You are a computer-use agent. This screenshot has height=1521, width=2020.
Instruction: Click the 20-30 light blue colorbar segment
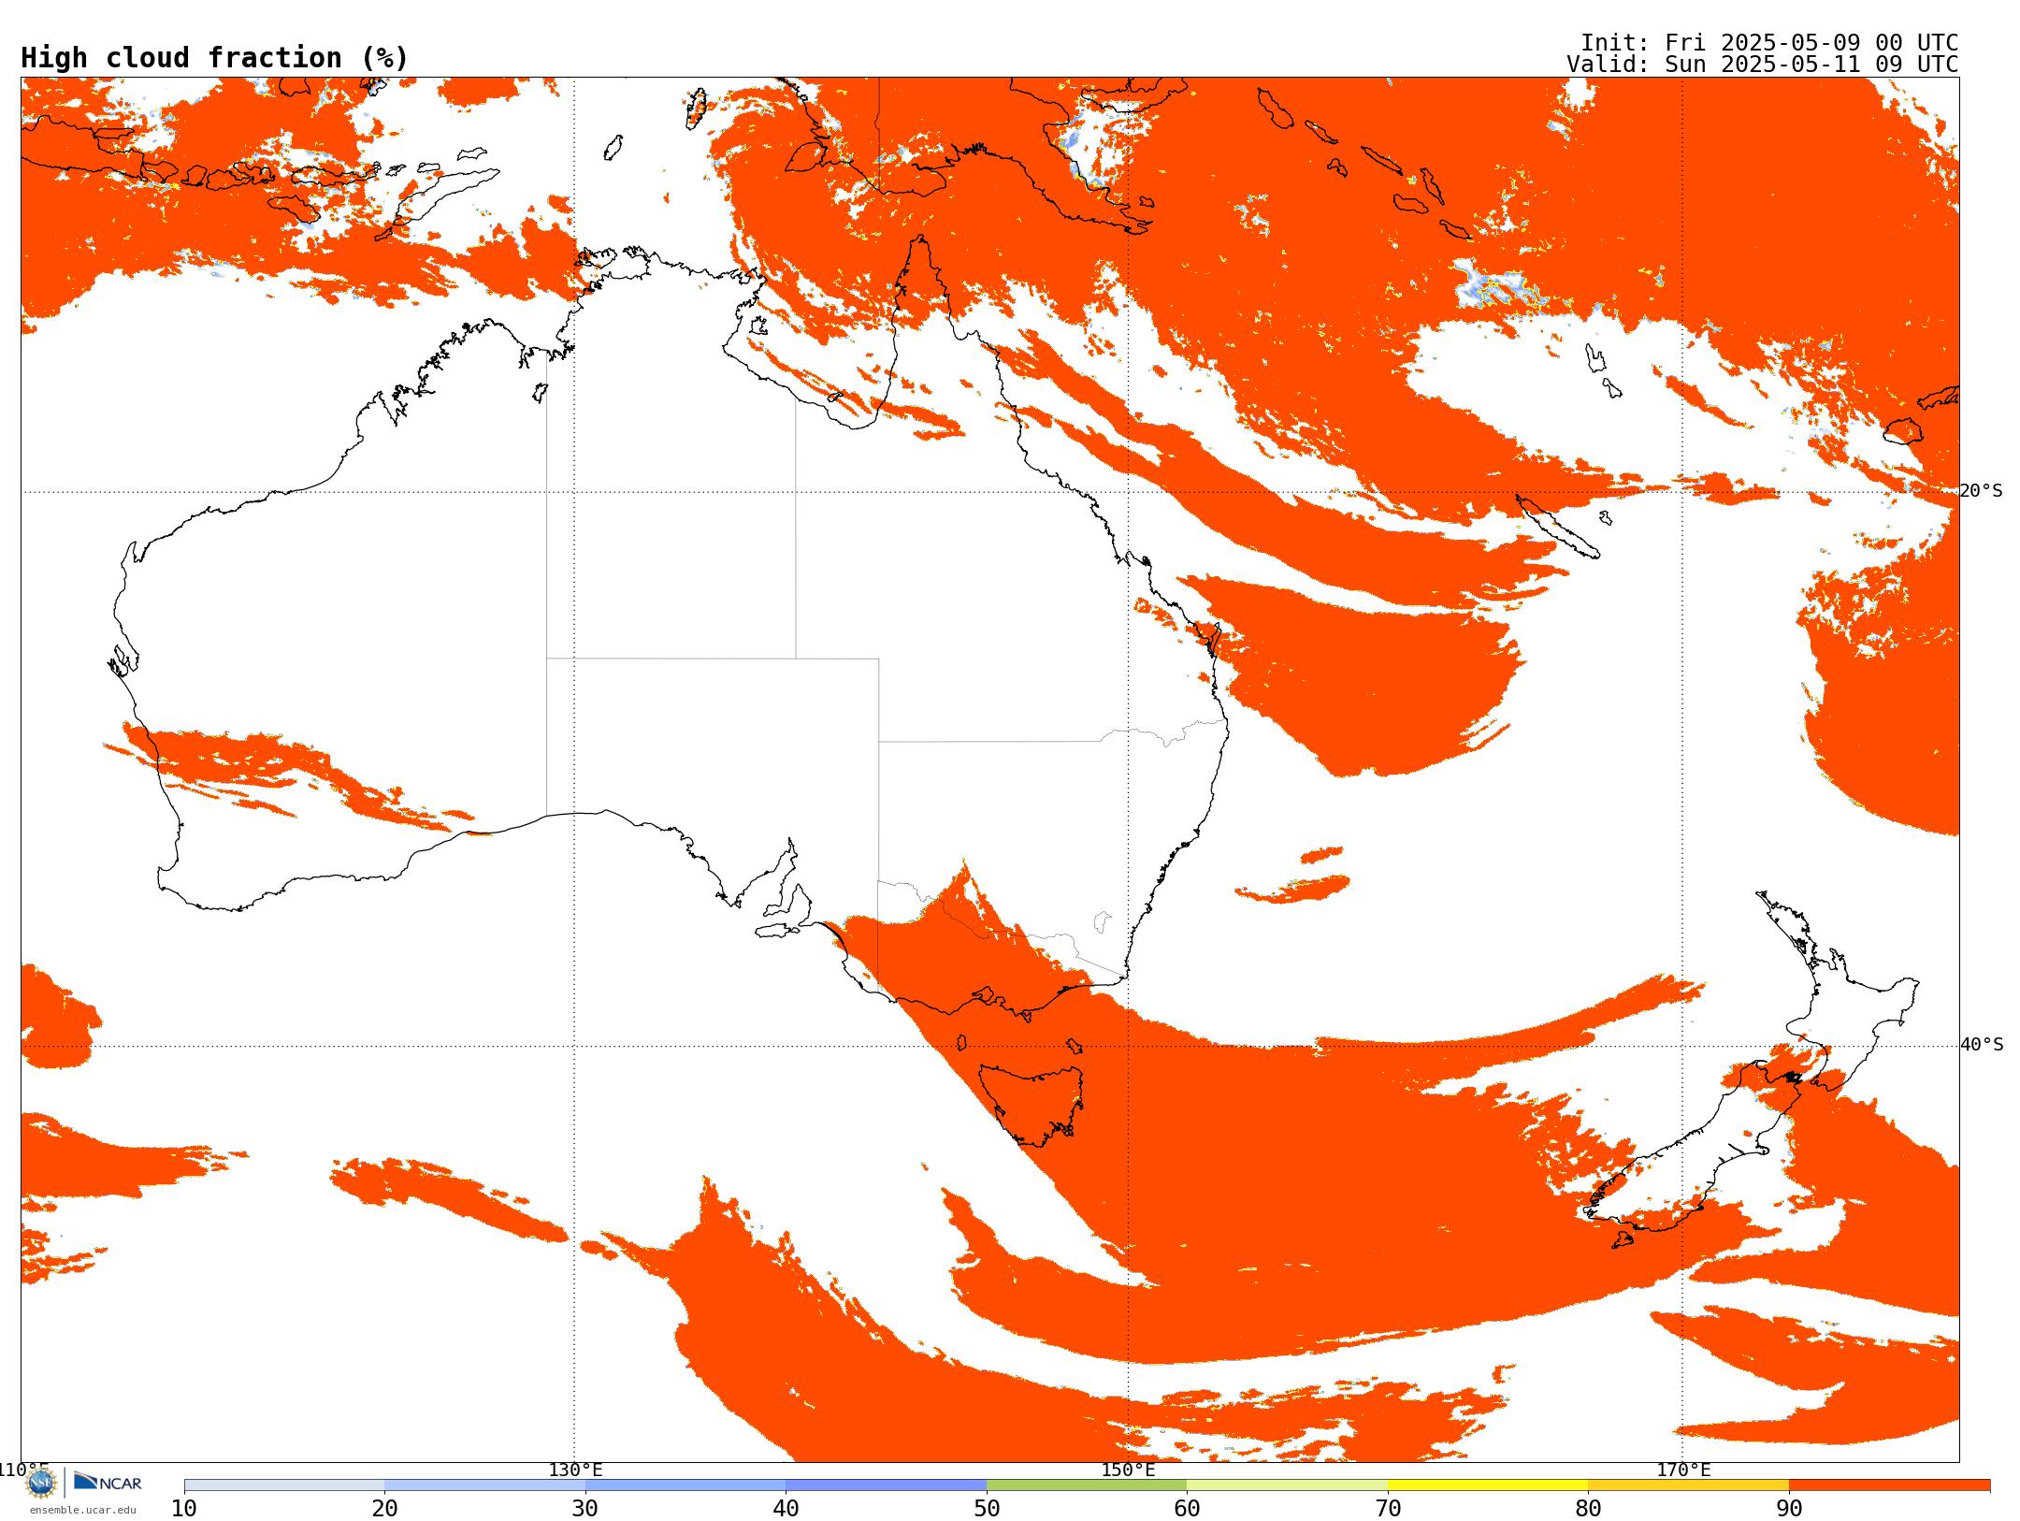pos(484,1485)
